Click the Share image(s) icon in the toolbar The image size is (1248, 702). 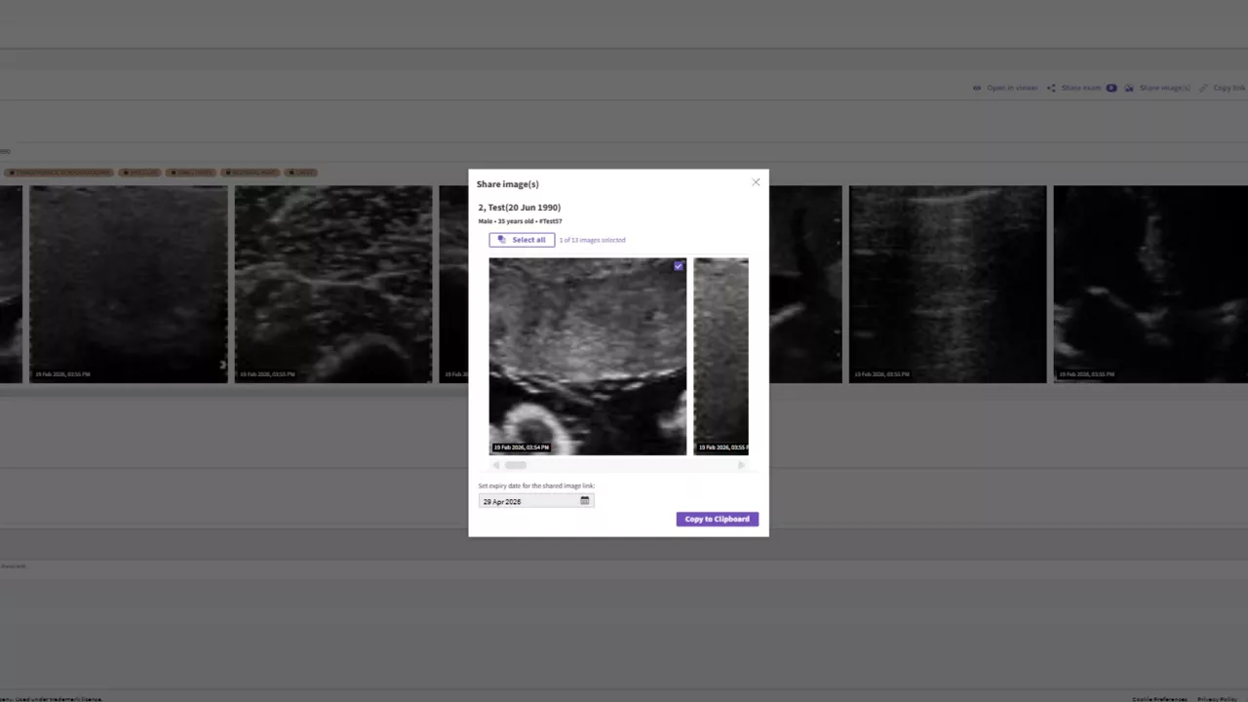tap(1129, 88)
